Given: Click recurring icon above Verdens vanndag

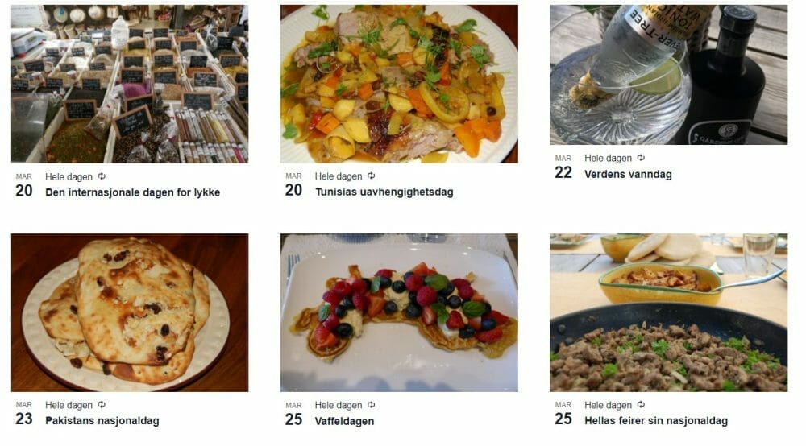Looking at the screenshot, I should coord(641,158).
